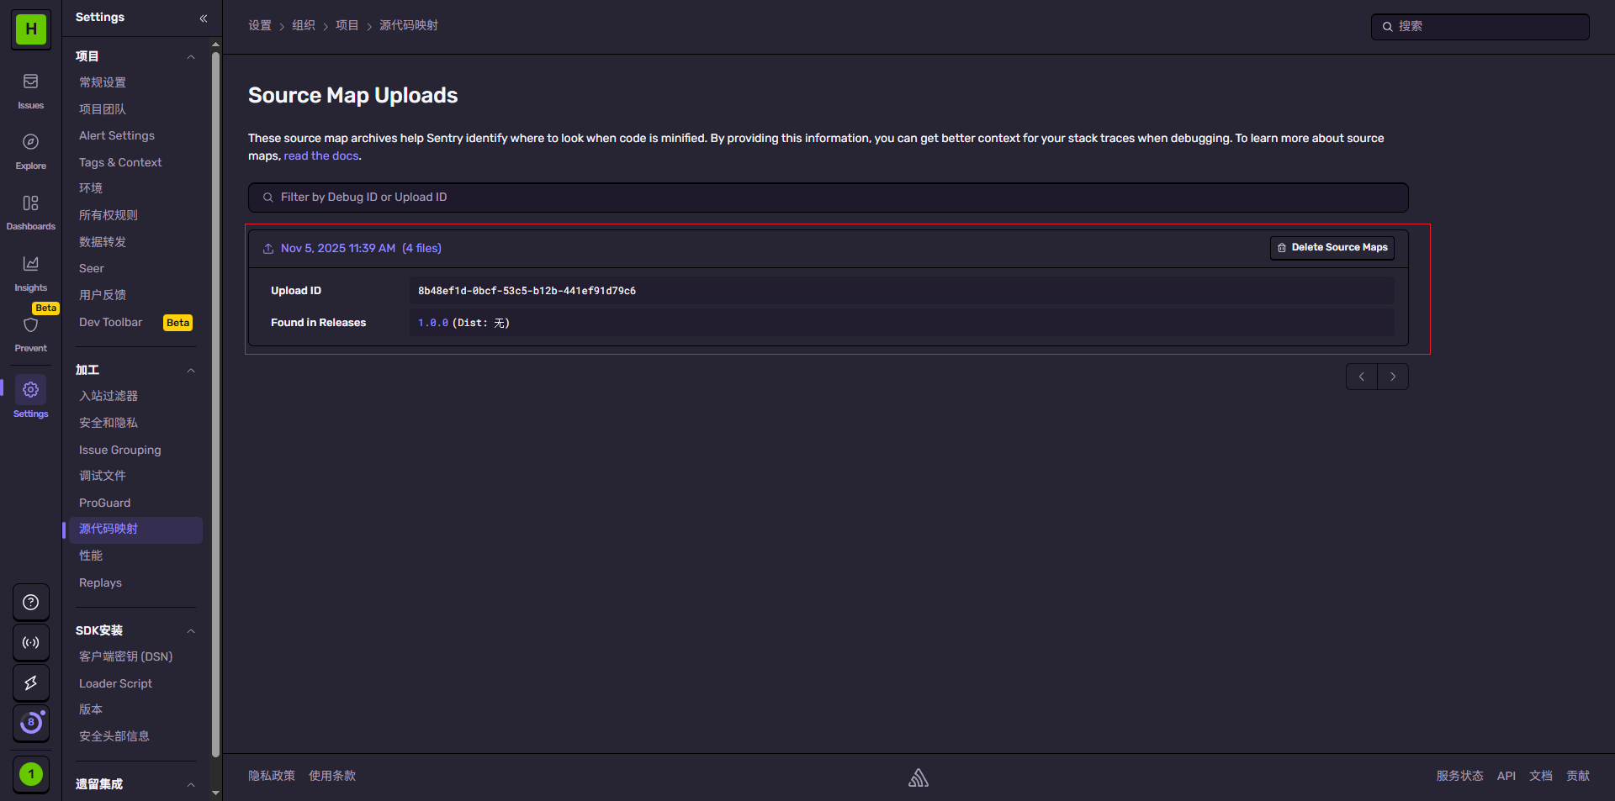
Task: Collapse the 项目 section
Action: [x=191, y=57]
